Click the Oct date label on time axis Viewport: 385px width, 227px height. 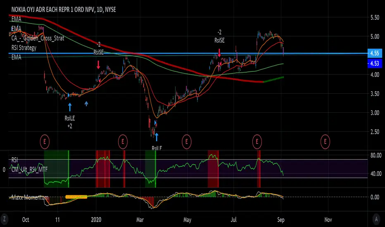[26, 220]
